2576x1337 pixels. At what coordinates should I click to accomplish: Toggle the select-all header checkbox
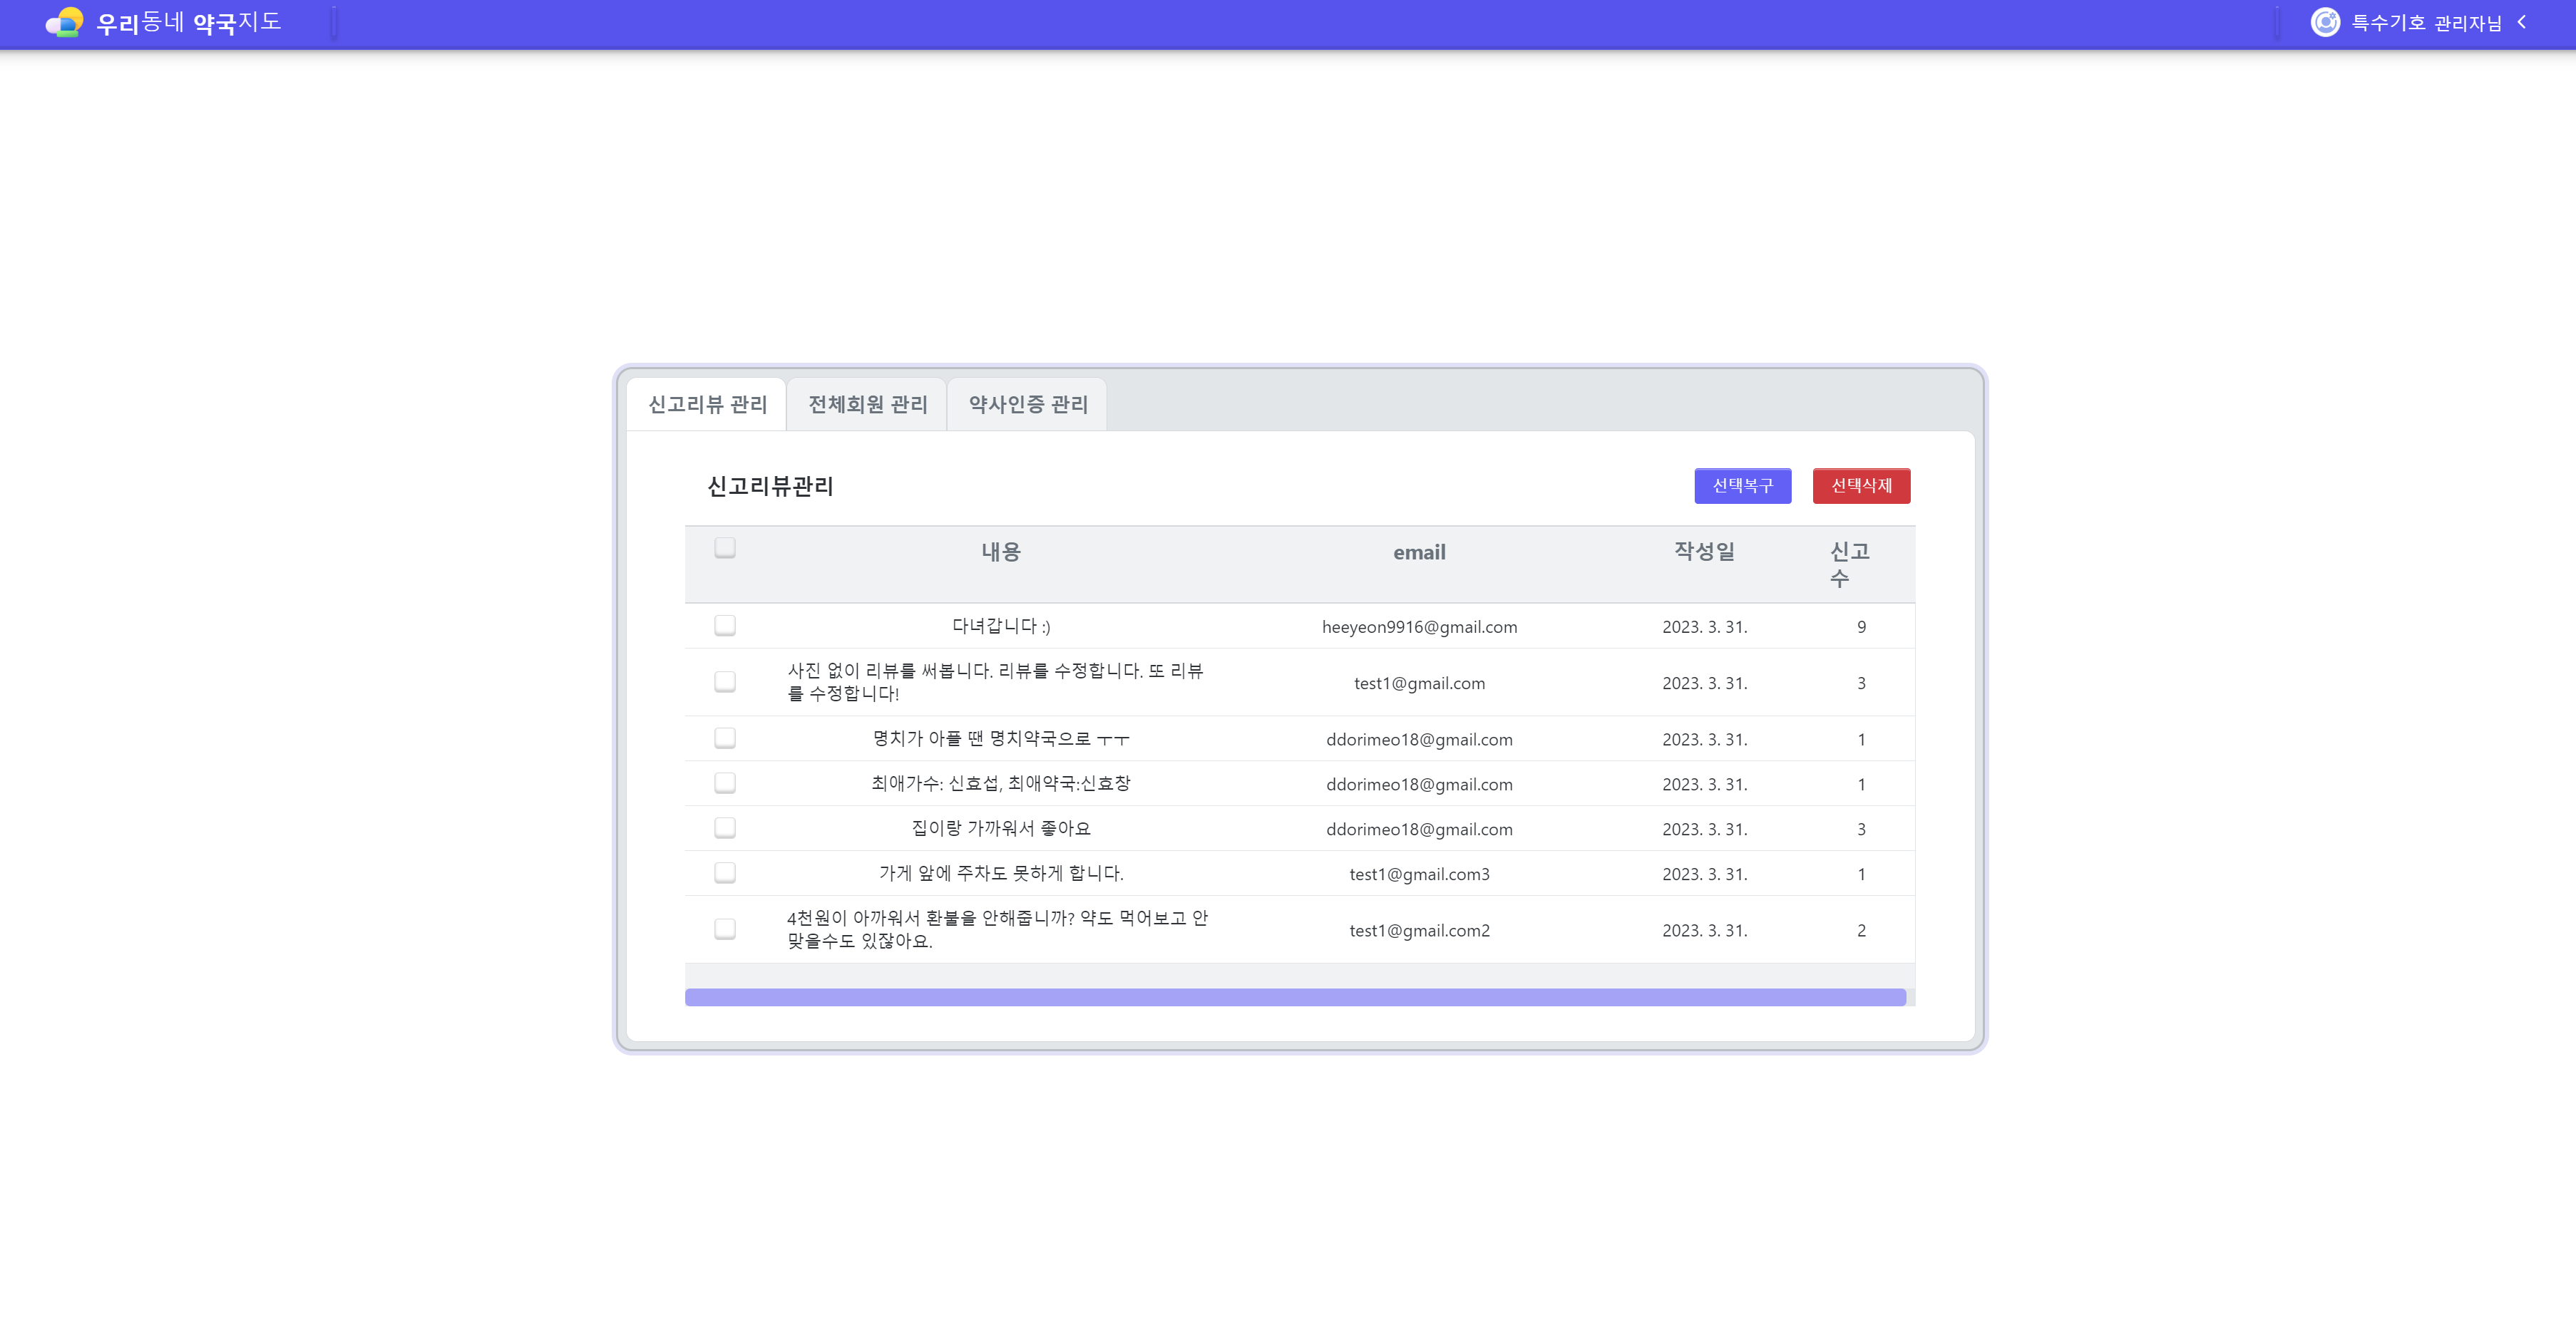pos(725,547)
